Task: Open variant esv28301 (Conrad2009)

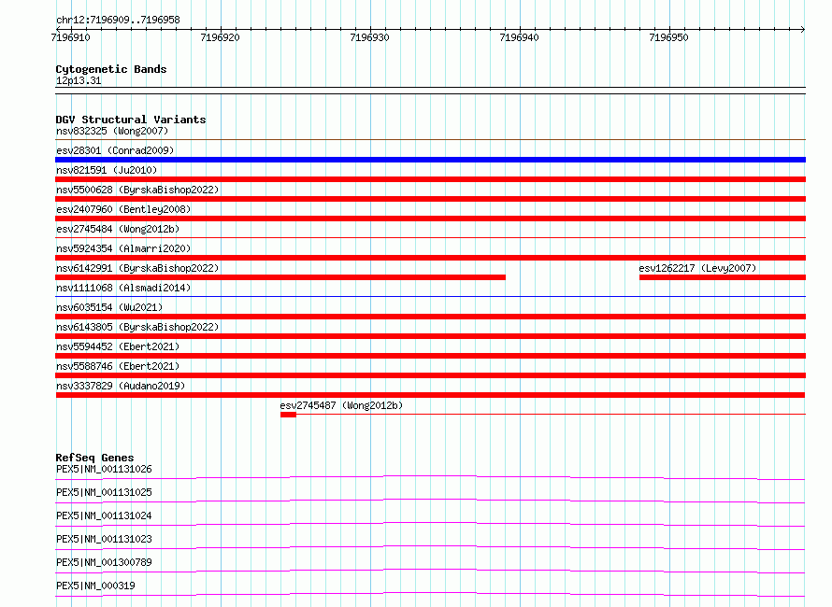Action: (115, 150)
